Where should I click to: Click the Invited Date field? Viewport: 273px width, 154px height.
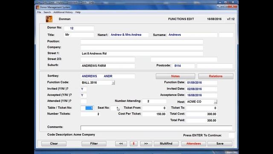pyautogui.click(x=202, y=89)
